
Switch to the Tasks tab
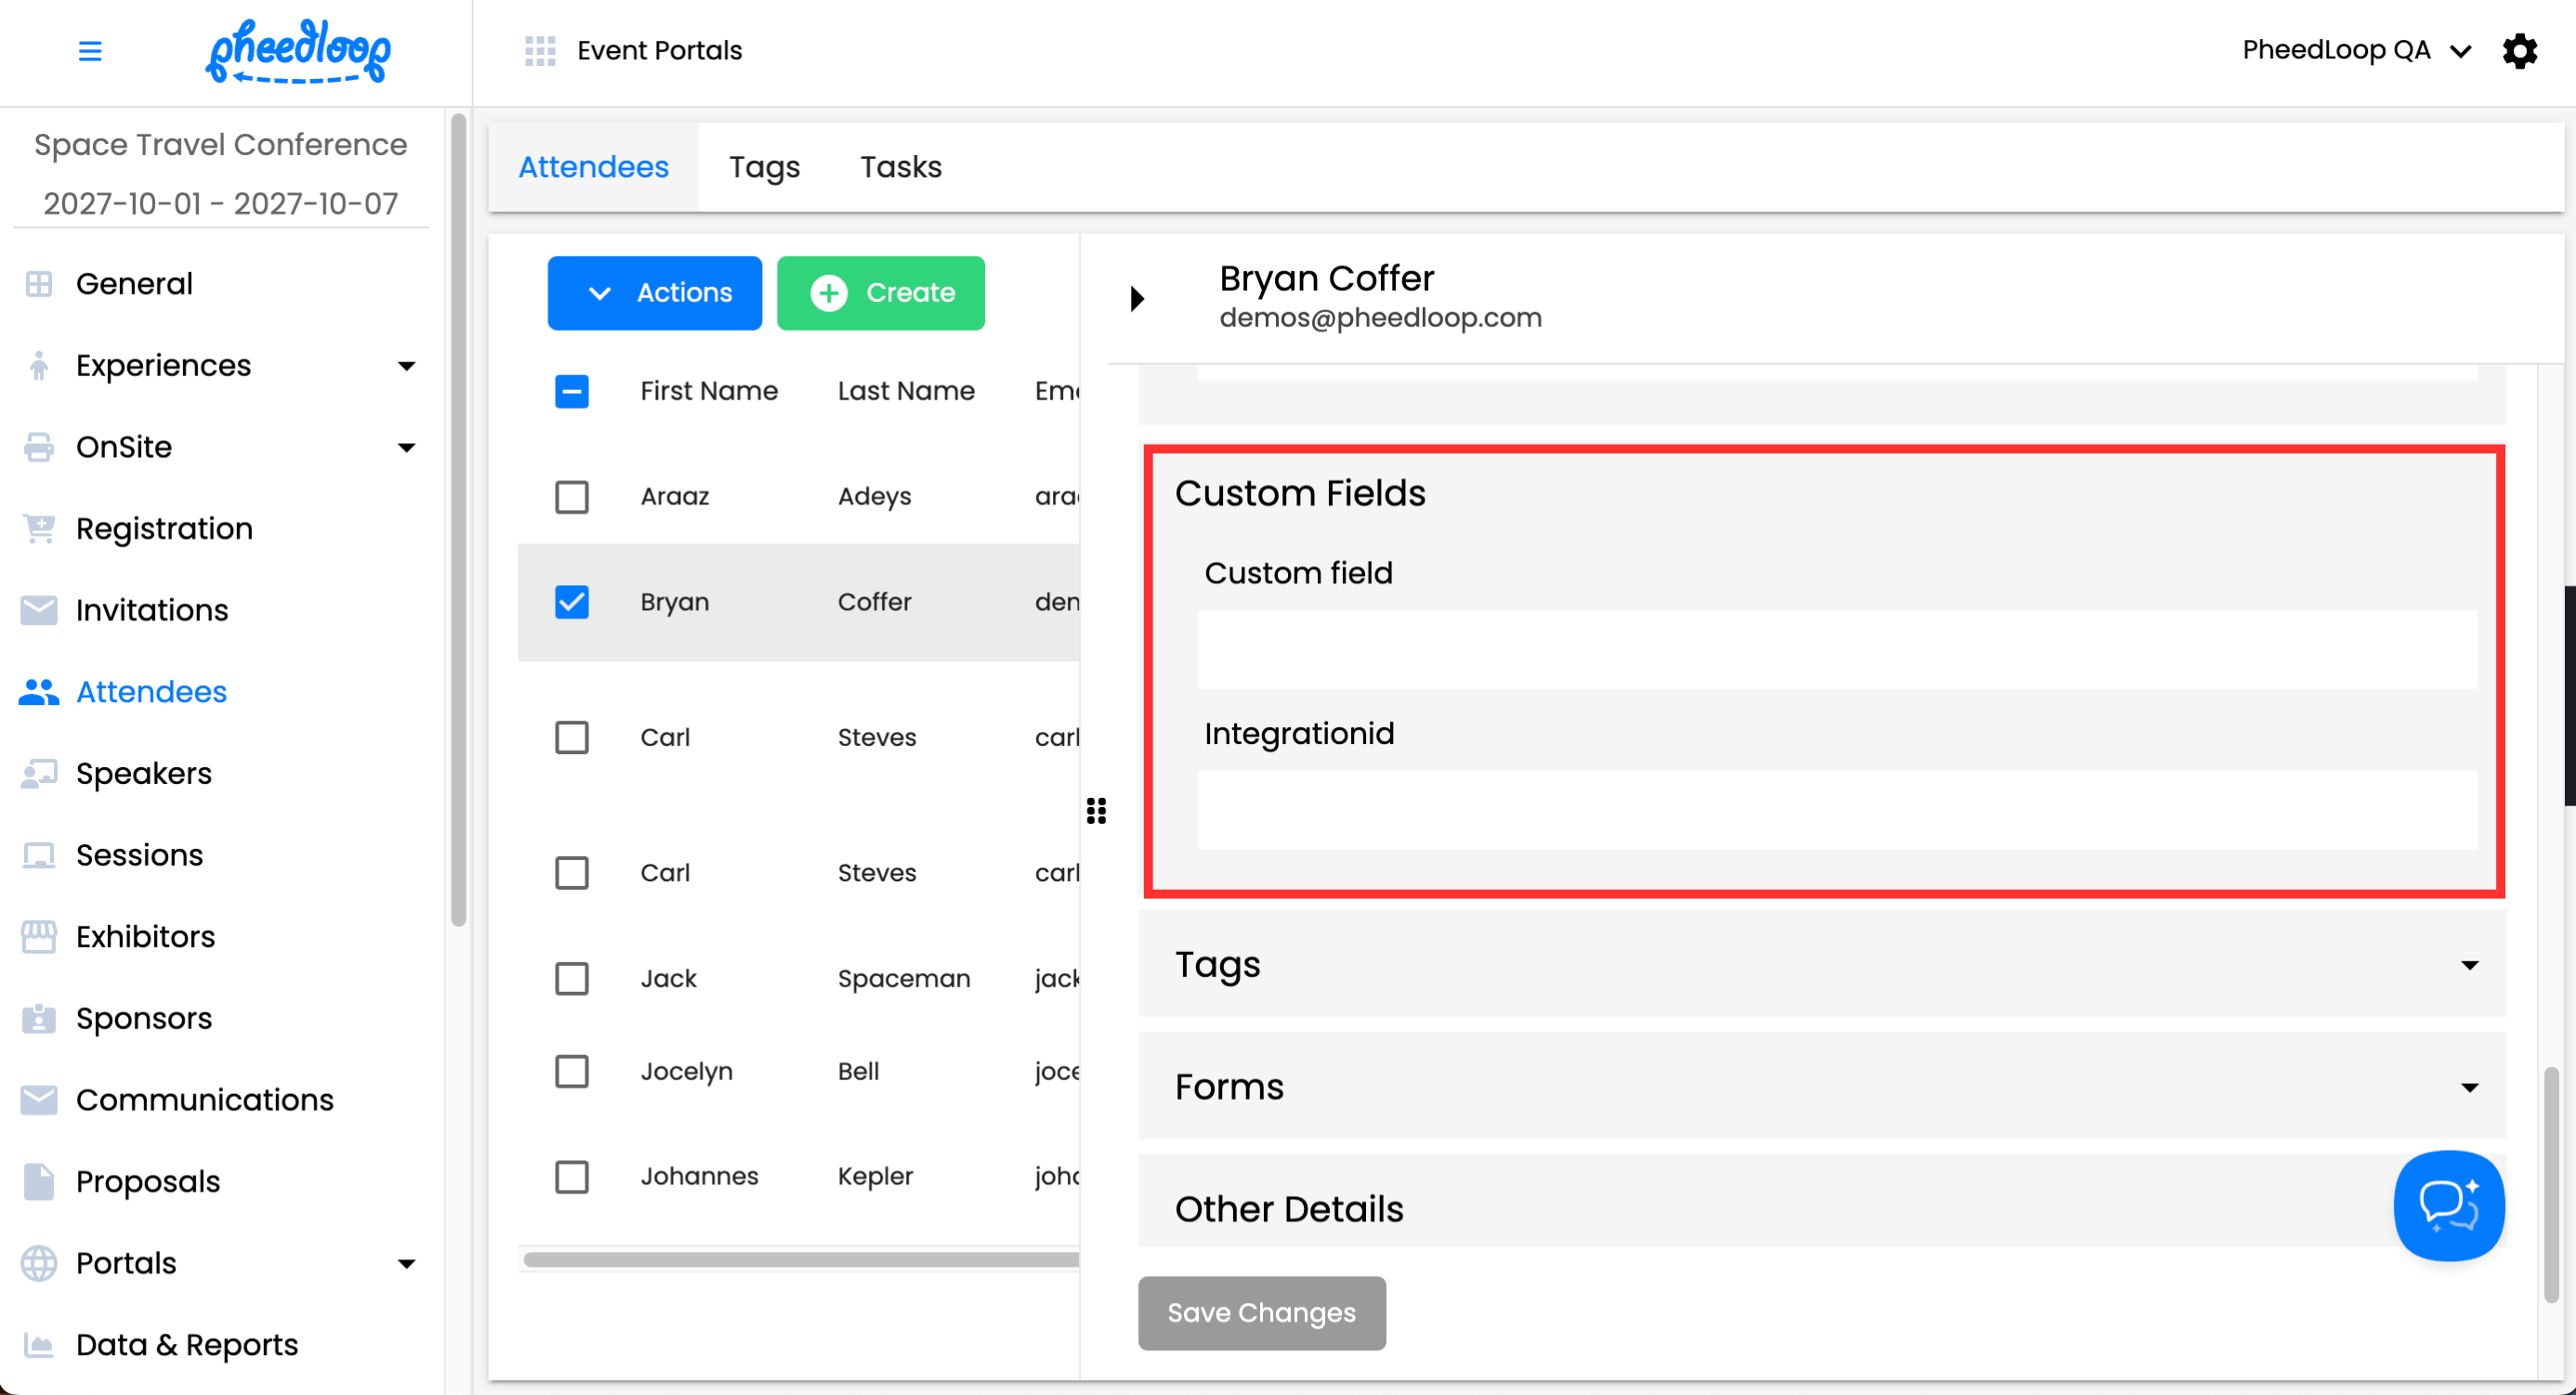coord(900,167)
